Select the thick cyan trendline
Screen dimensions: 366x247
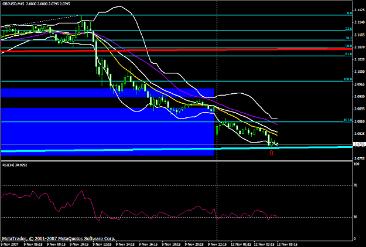point(177,149)
